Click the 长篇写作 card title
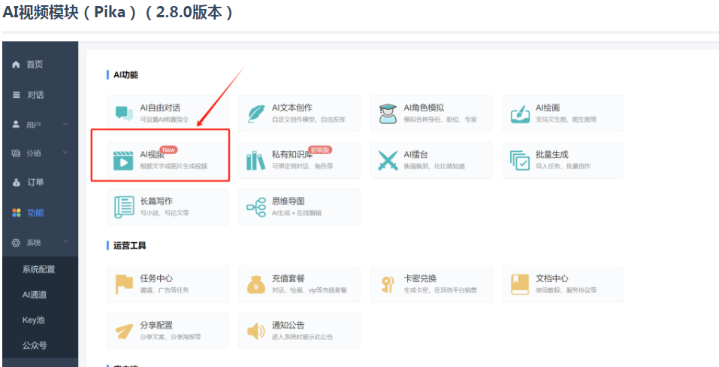 (156, 202)
